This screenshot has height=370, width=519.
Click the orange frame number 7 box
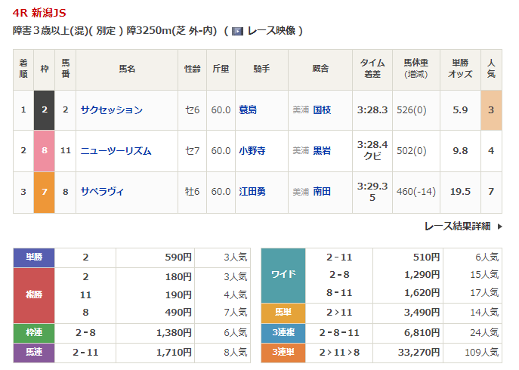click(x=45, y=192)
